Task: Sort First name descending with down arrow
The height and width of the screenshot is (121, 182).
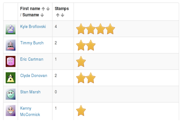Action: coord(48,9)
